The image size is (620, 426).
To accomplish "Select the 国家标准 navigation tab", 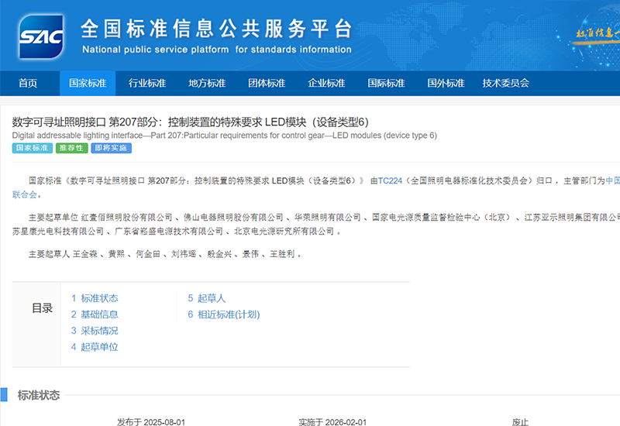I will click(x=88, y=84).
